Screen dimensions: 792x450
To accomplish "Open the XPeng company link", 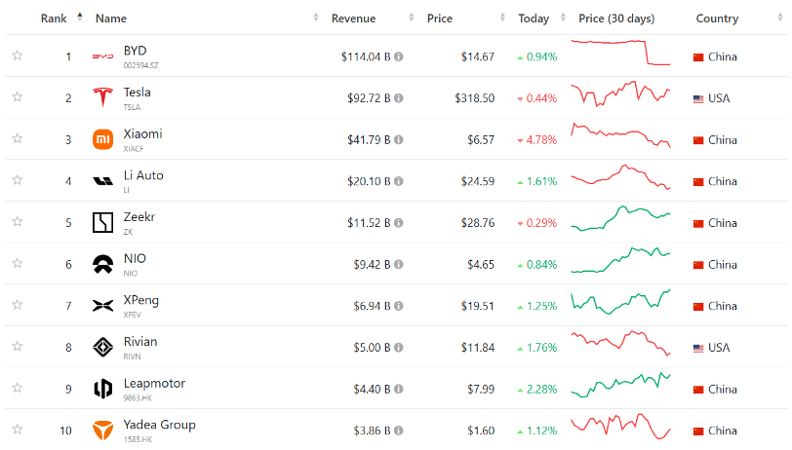I will pyautogui.click(x=140, y=300).
